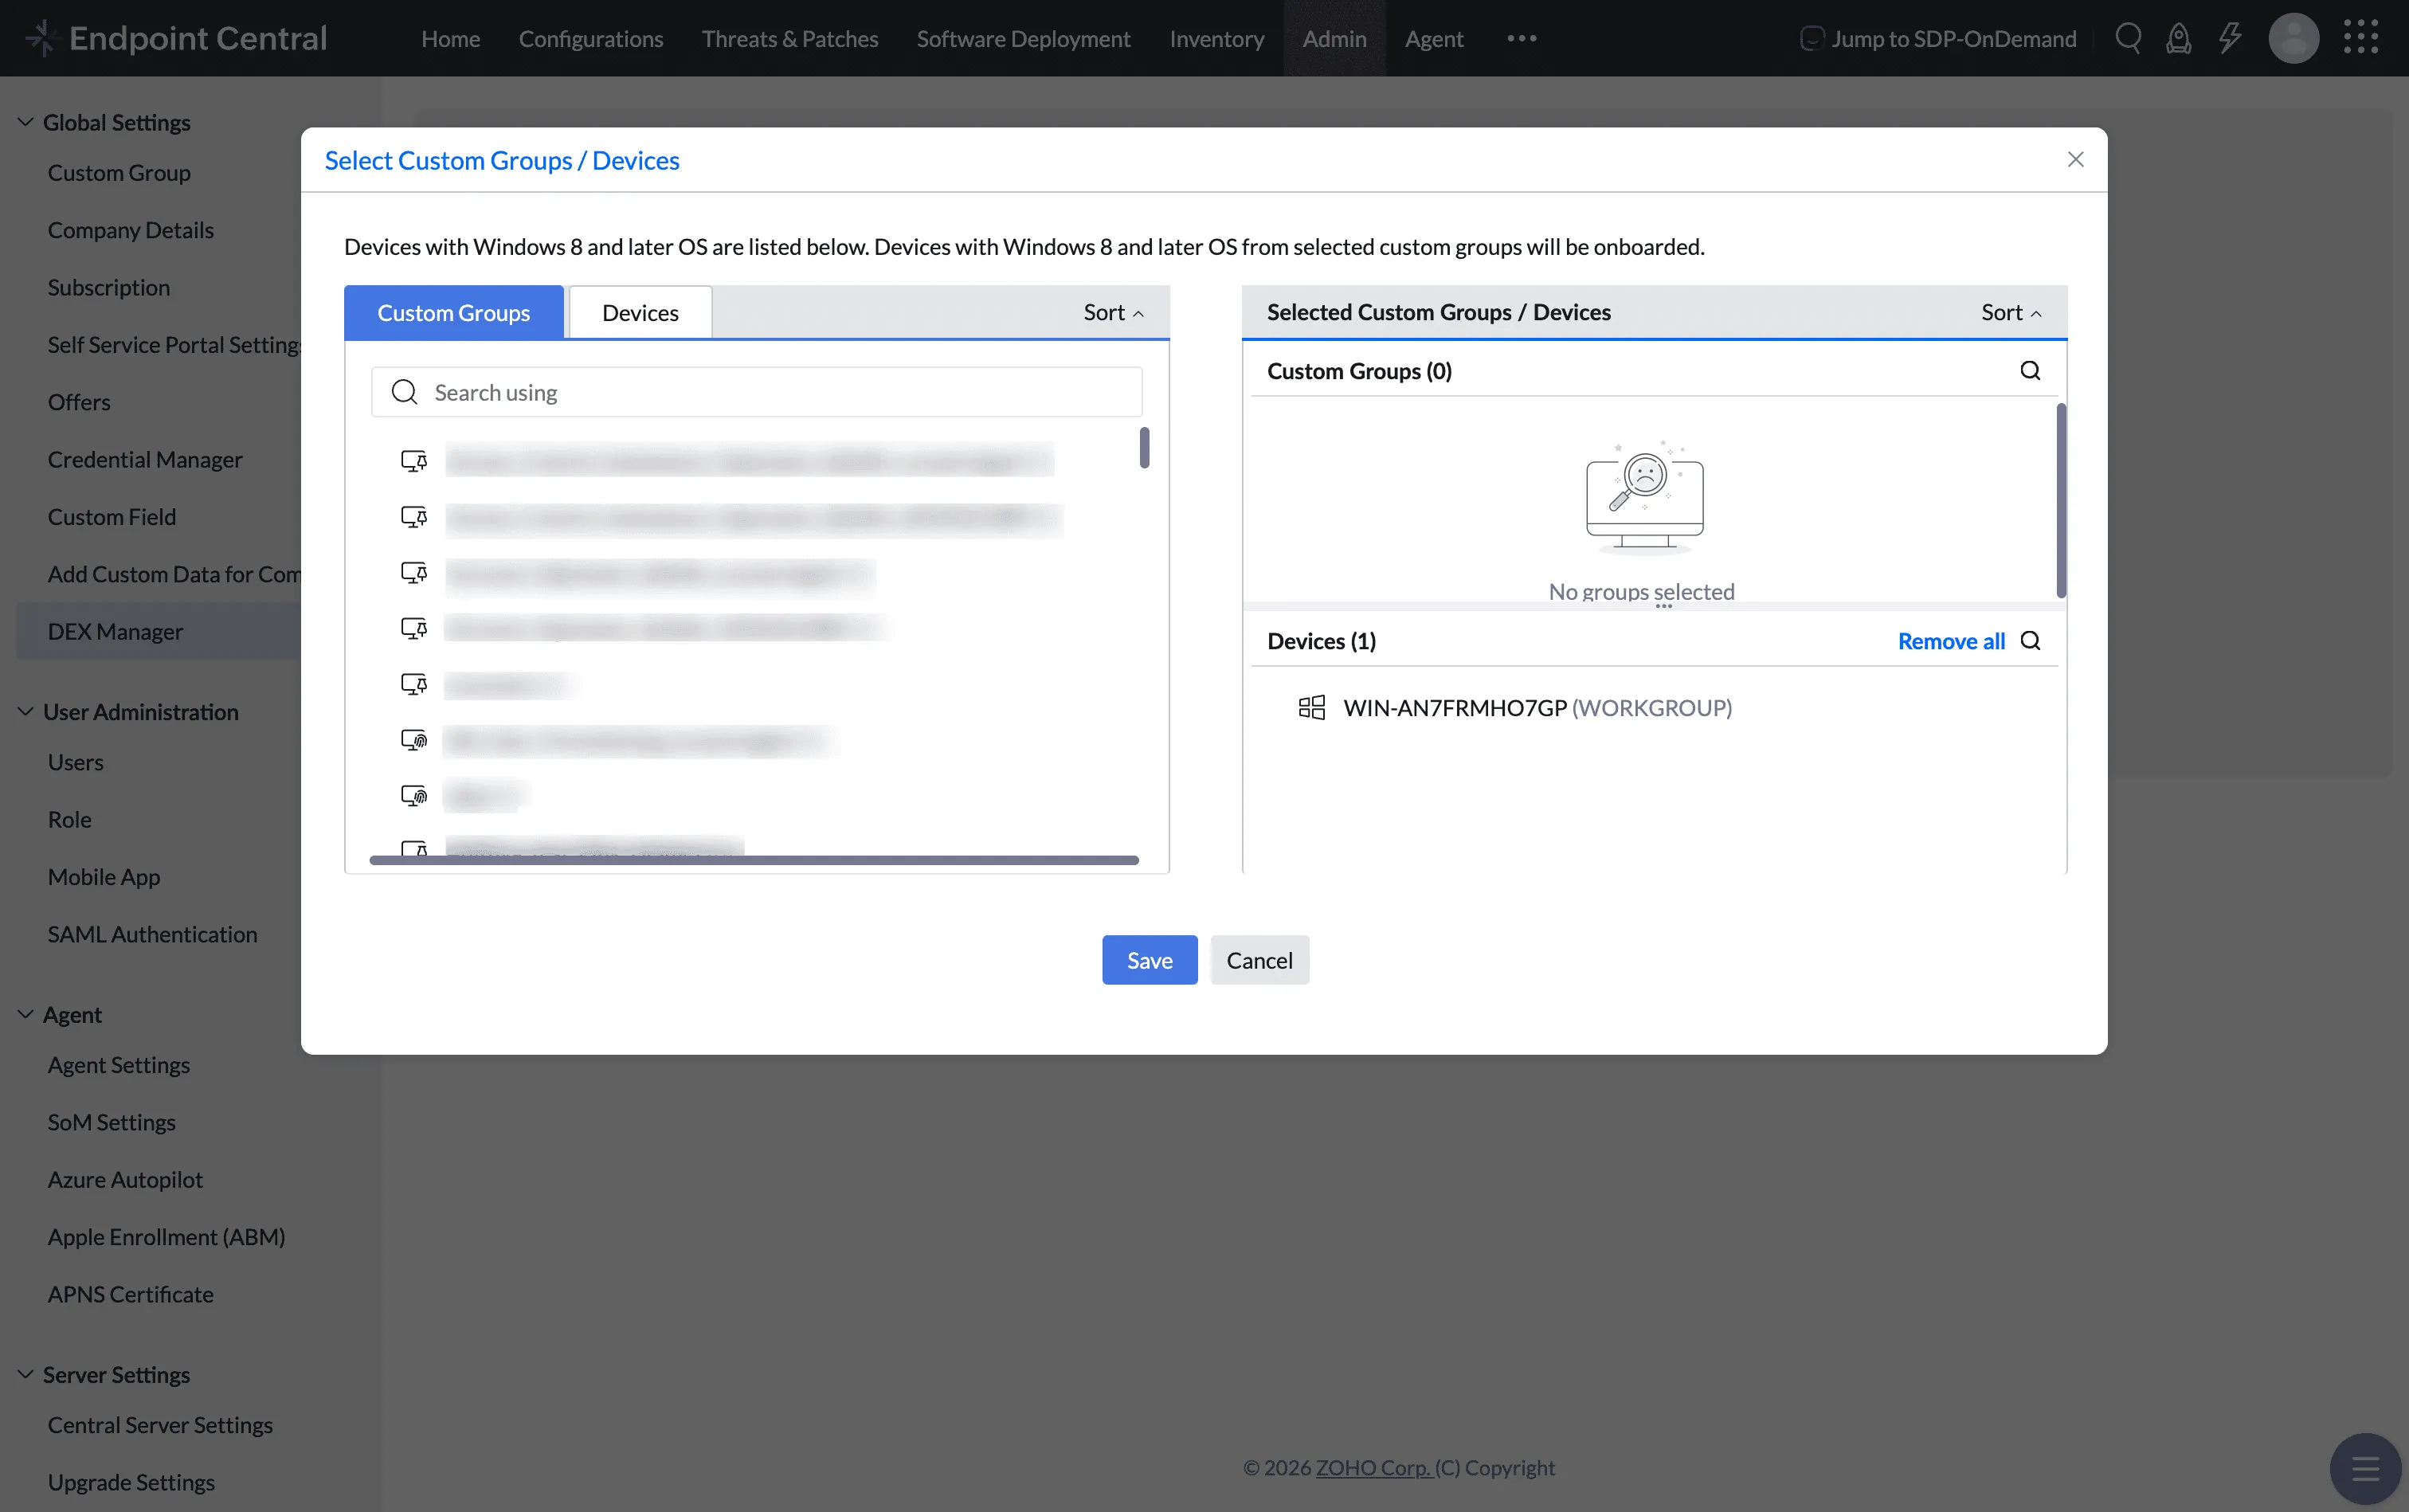Click the horizontal scrollbar of groups list

point(753,860)
